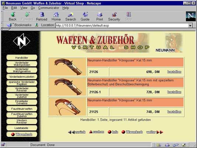Click the Forward toolbar icon
Screen dimensions: 197x148
click(x=27, y=16)
